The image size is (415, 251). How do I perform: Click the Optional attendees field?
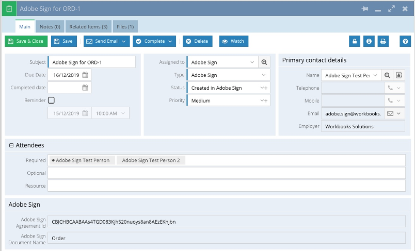click(x=227, y=173)
